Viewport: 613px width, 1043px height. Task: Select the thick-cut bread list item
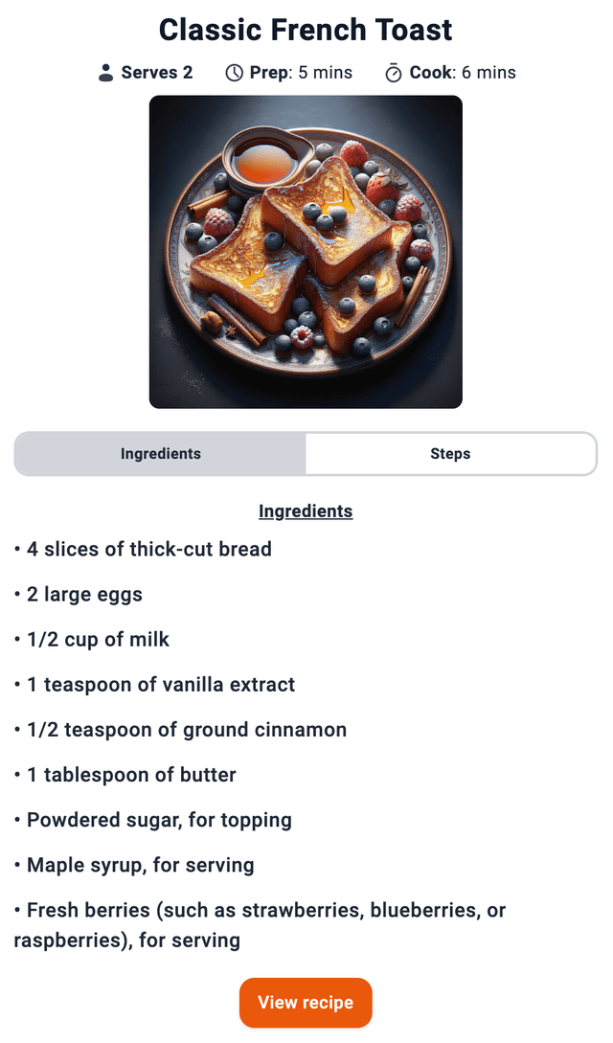(x=144, y=549)
